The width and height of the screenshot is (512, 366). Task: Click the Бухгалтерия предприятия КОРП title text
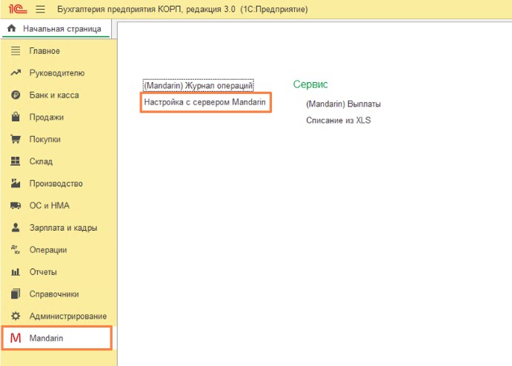[x=182, y=9]
